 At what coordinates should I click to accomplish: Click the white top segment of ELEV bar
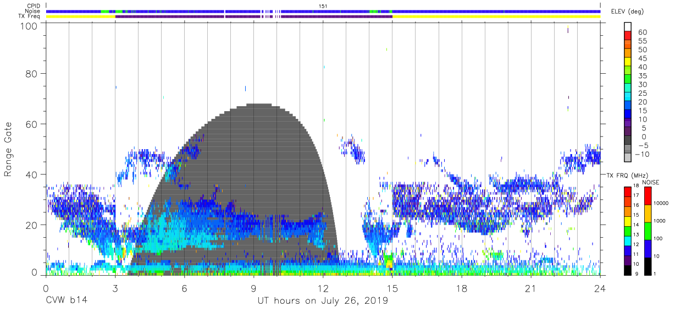pyautogui.click(x=627, y=27)
